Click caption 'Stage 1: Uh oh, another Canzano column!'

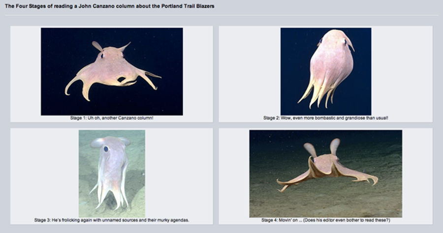112,118
